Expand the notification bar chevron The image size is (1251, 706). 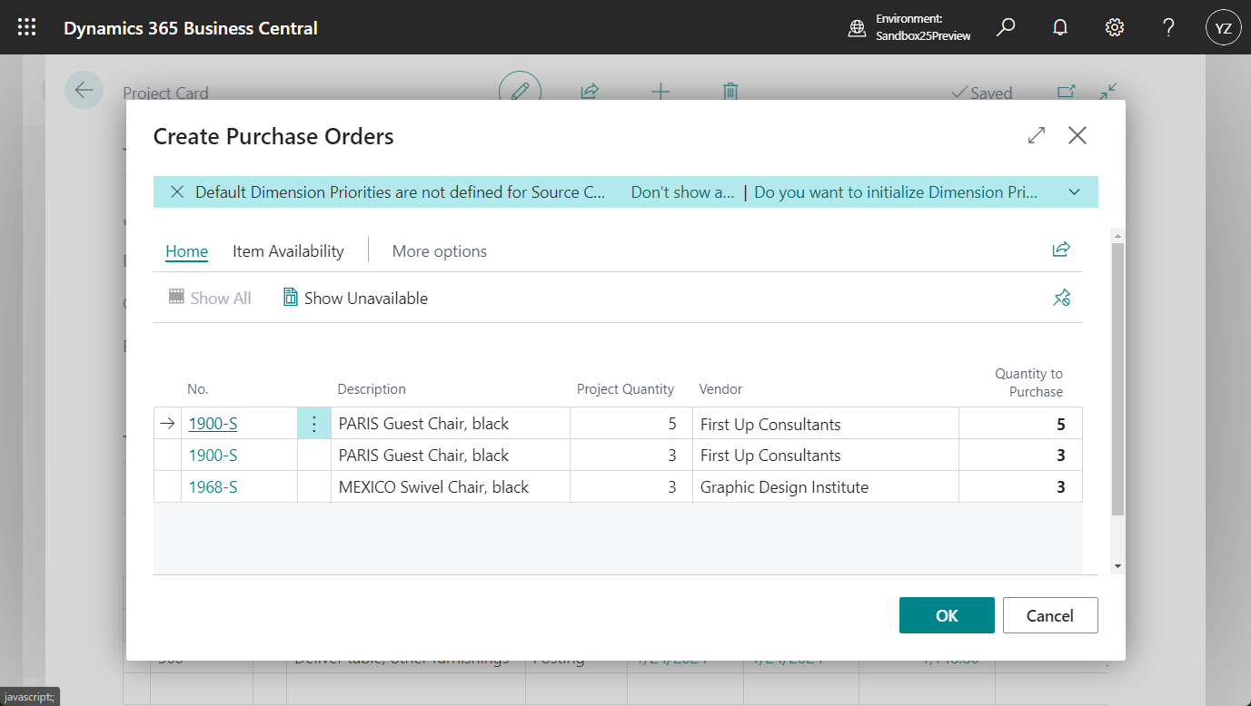tap(1074, 192)
